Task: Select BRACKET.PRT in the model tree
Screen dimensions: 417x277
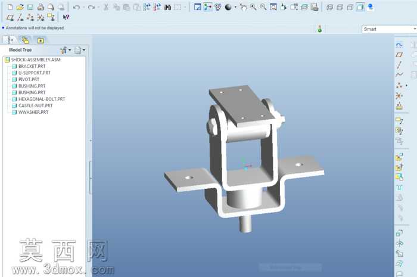Action: click(x=32, y=66)
